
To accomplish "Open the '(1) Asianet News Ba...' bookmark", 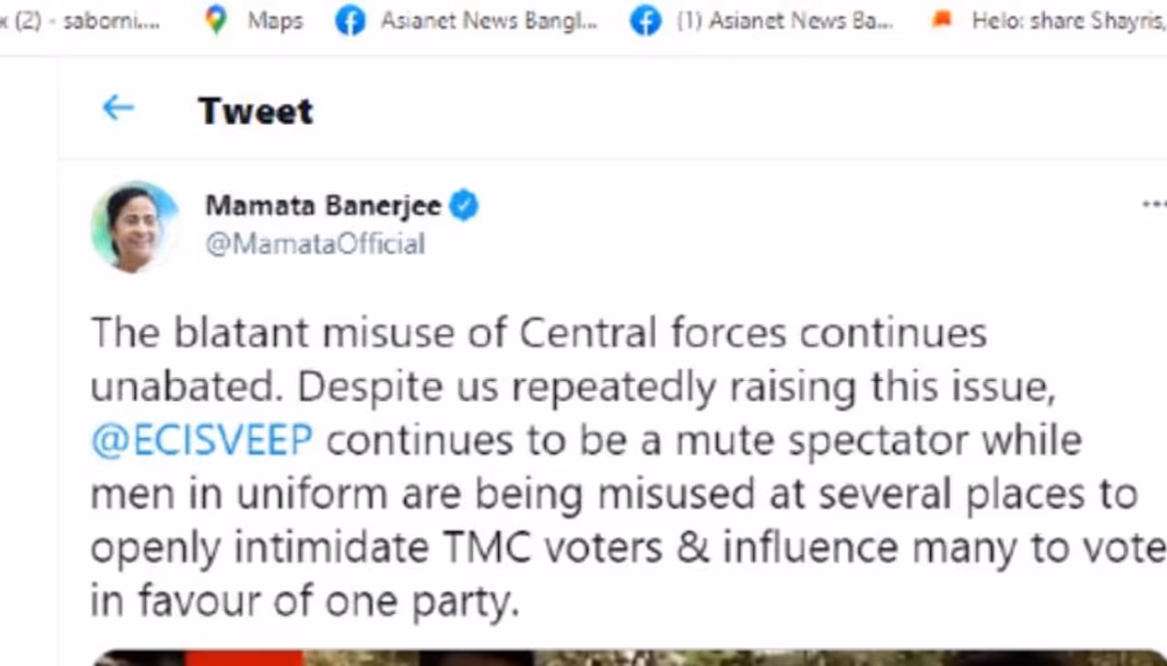I will [784, 20].
